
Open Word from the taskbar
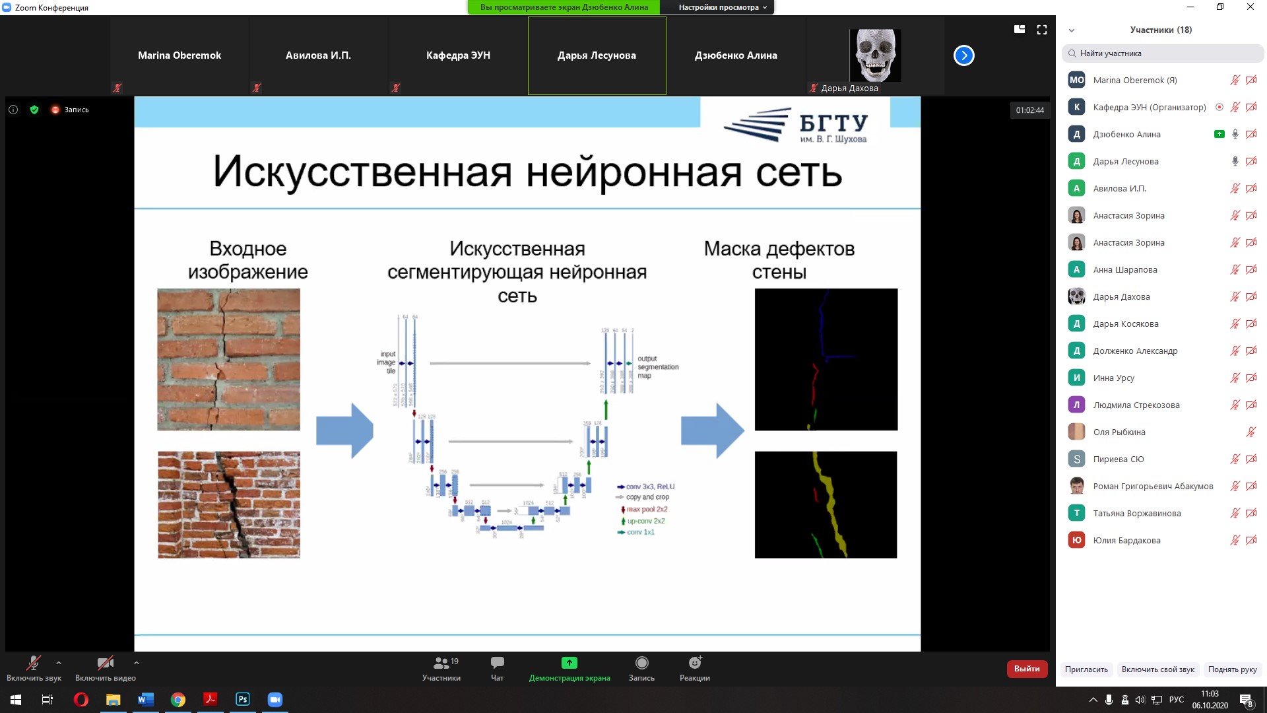pos(145,700)
